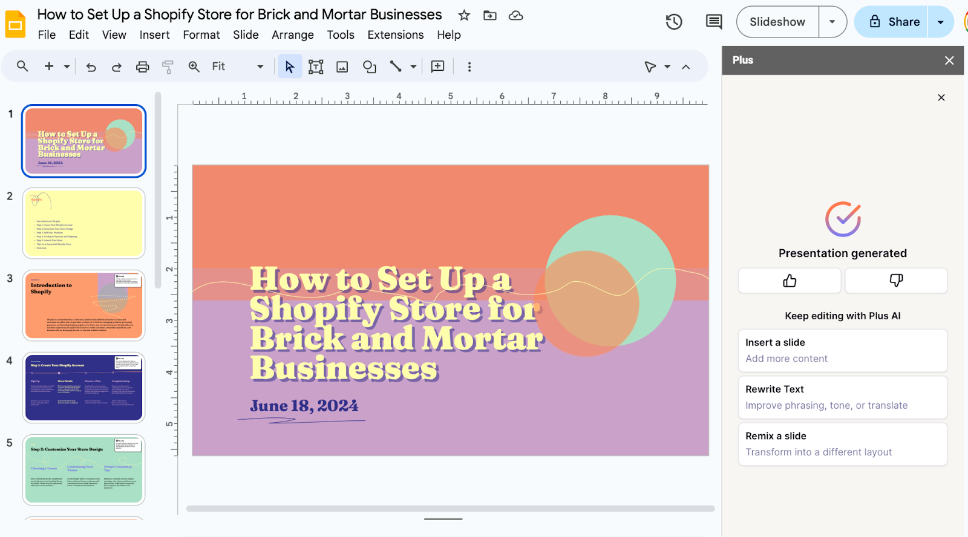Viewport: 968px width, 537px height.
Task: Start the Slideshow
Action: (777, 22)
